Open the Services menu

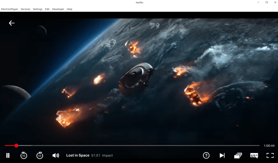pyautogui.click(x=26, y=9)
